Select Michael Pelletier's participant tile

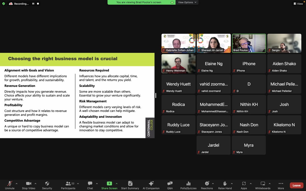click(x=284, y=84)
